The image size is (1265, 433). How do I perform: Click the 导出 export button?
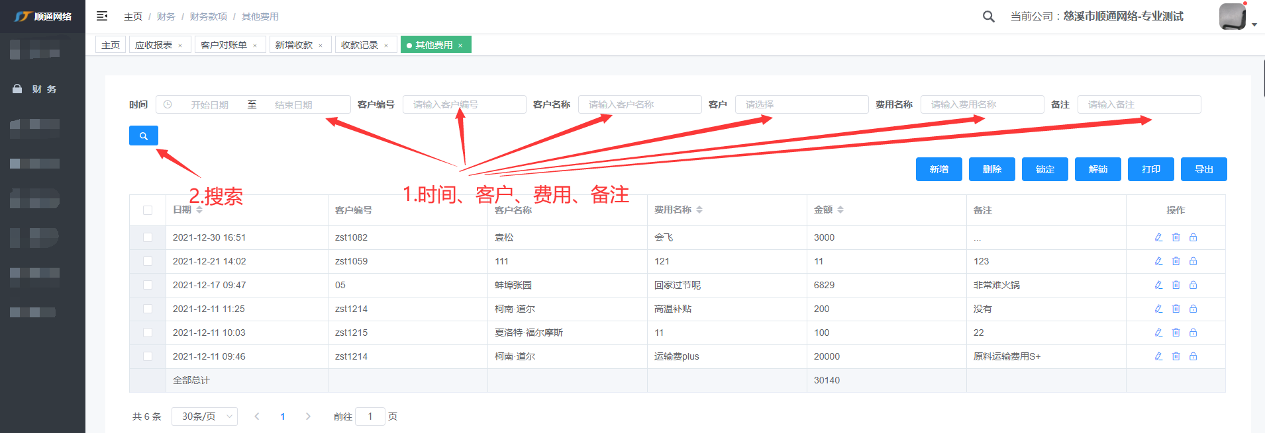click(1203, 169)
